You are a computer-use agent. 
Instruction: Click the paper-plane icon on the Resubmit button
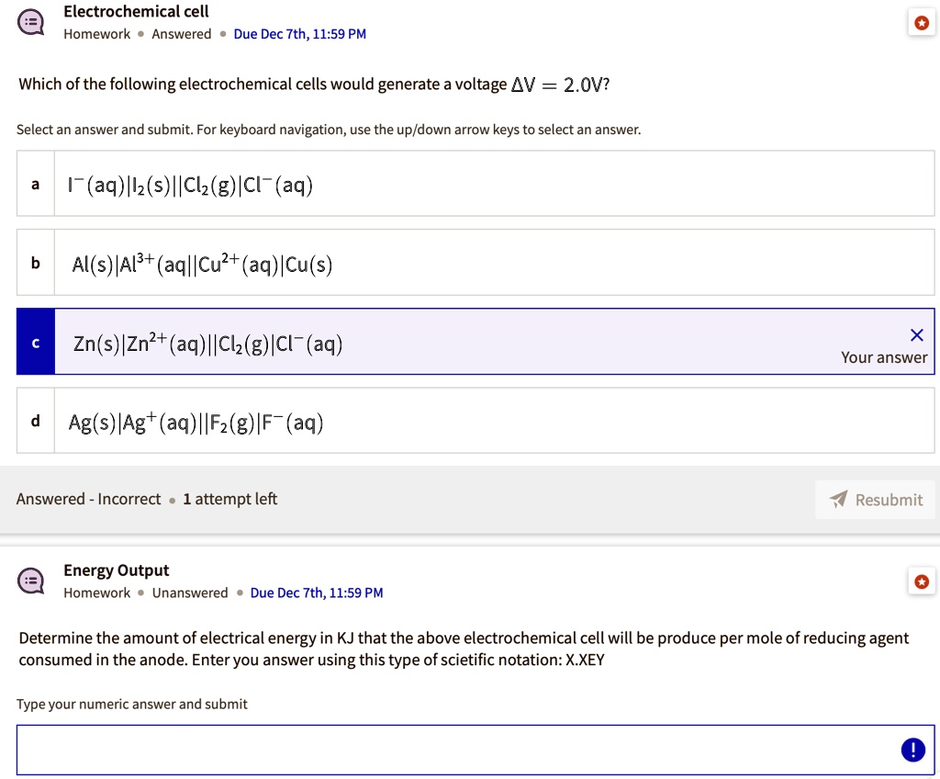click(x=838, y=499)
